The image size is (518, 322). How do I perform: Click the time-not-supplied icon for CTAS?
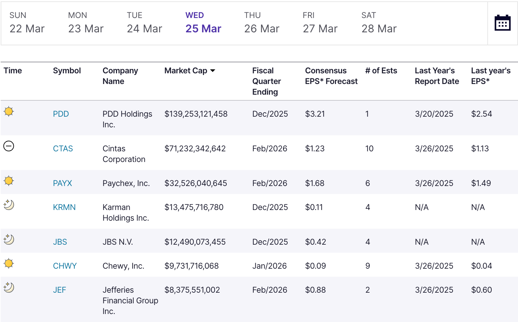click(x=9, y=146)
